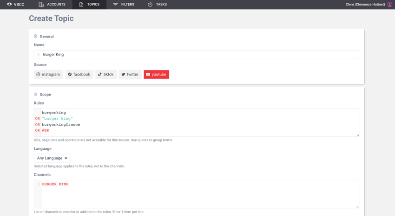The image size is (395, 216).
Task: Go to VBCC home
Action: [16, 5]
